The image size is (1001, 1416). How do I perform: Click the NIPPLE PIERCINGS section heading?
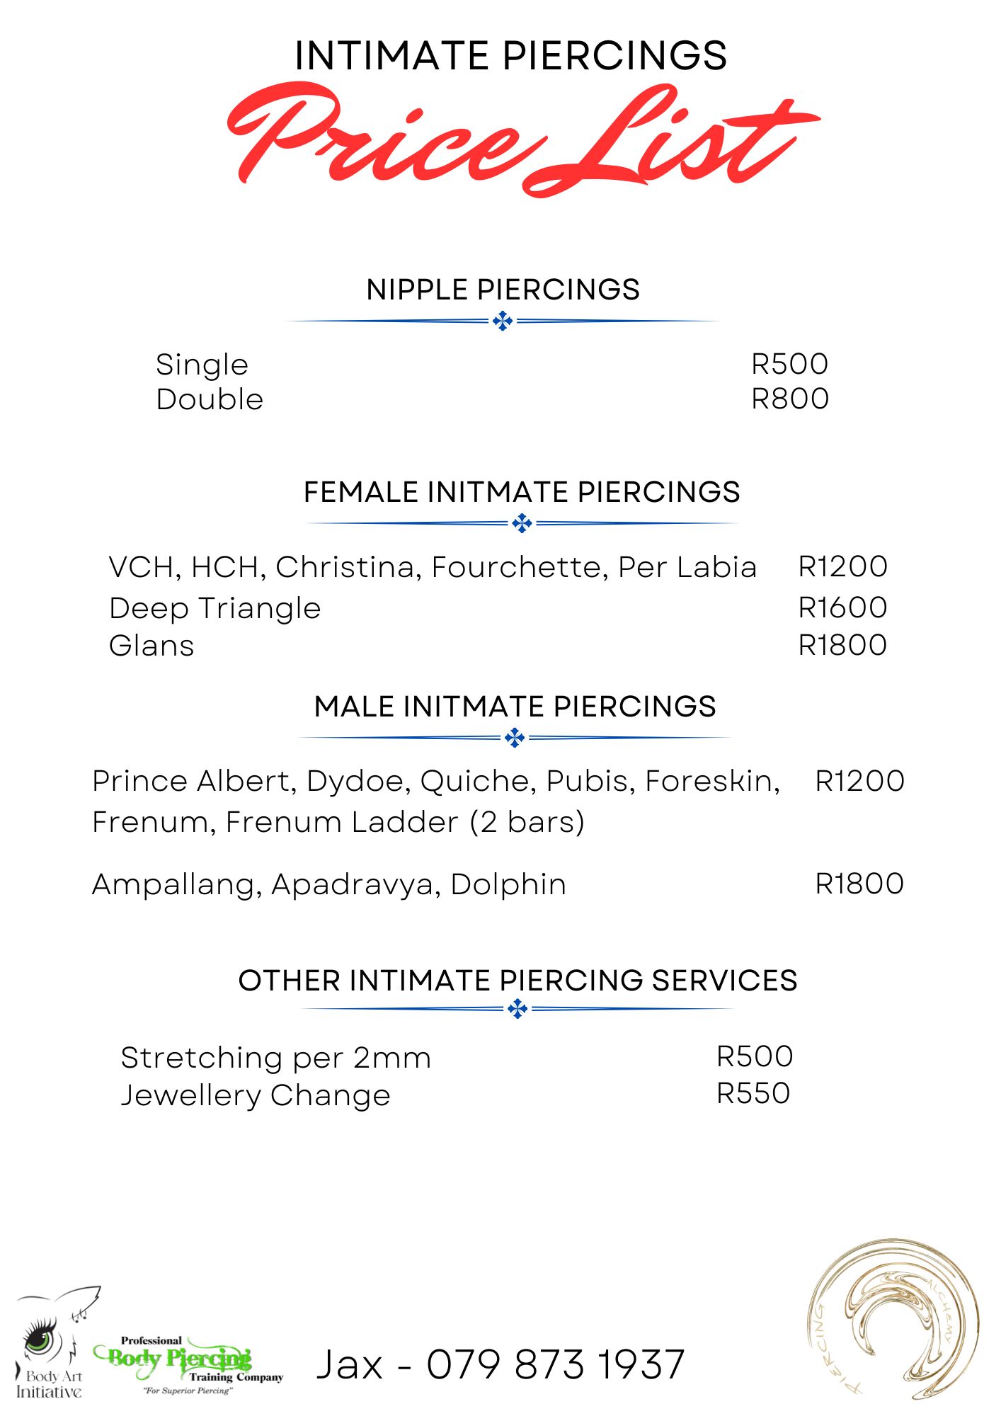[503, 290]
